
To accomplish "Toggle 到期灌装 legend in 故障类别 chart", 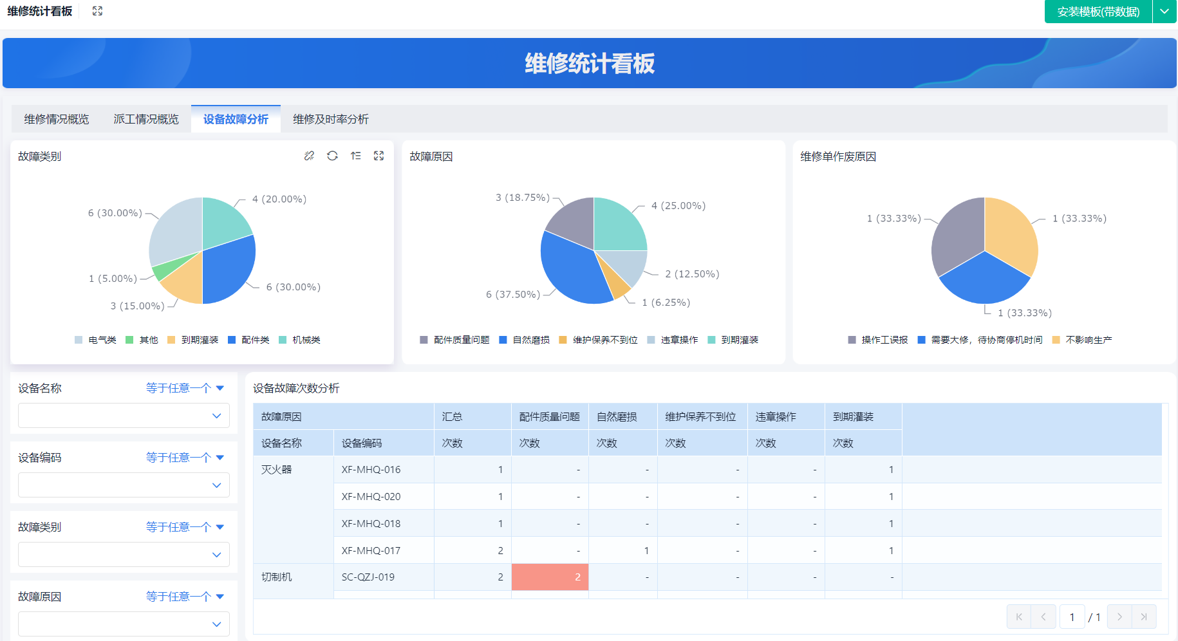I will click(x=192, y=340).
